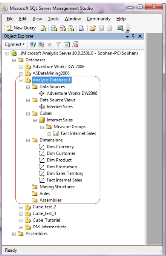Collapse the Analysis Database1 node
Screen dimensions: 166x256
[x=21, y=80]
